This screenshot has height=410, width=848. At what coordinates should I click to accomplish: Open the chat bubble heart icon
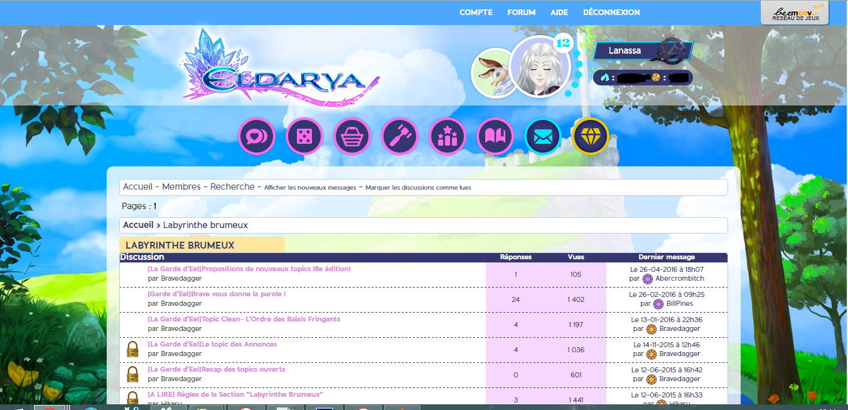pos(257,136)
